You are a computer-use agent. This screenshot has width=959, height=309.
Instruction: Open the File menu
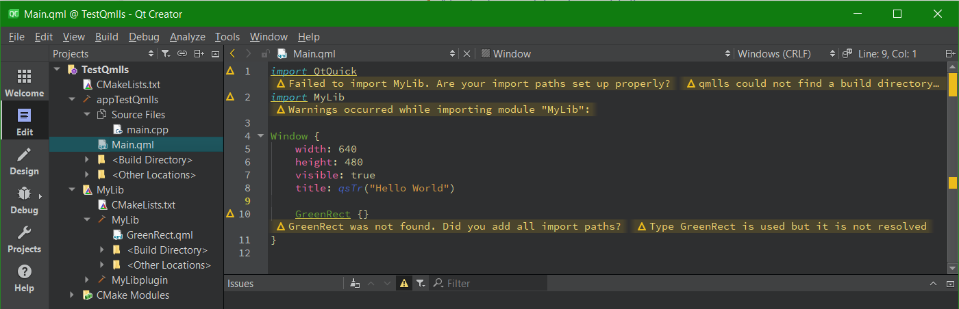click(x=16, y=37)
